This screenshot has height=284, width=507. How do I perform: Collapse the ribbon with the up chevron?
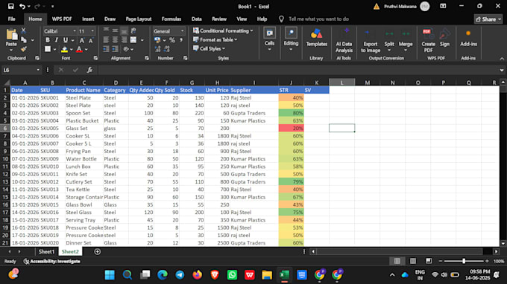(x=502, y=58)
